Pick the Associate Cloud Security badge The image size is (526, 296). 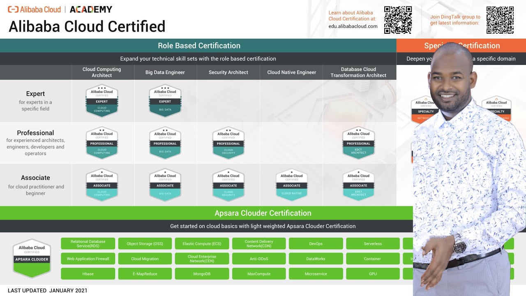coord(228,185)
